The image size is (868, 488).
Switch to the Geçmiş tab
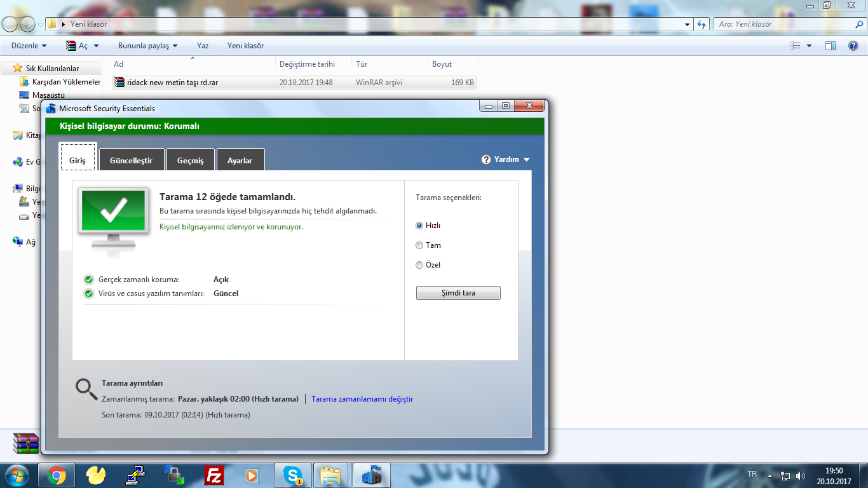pos(191,160)
